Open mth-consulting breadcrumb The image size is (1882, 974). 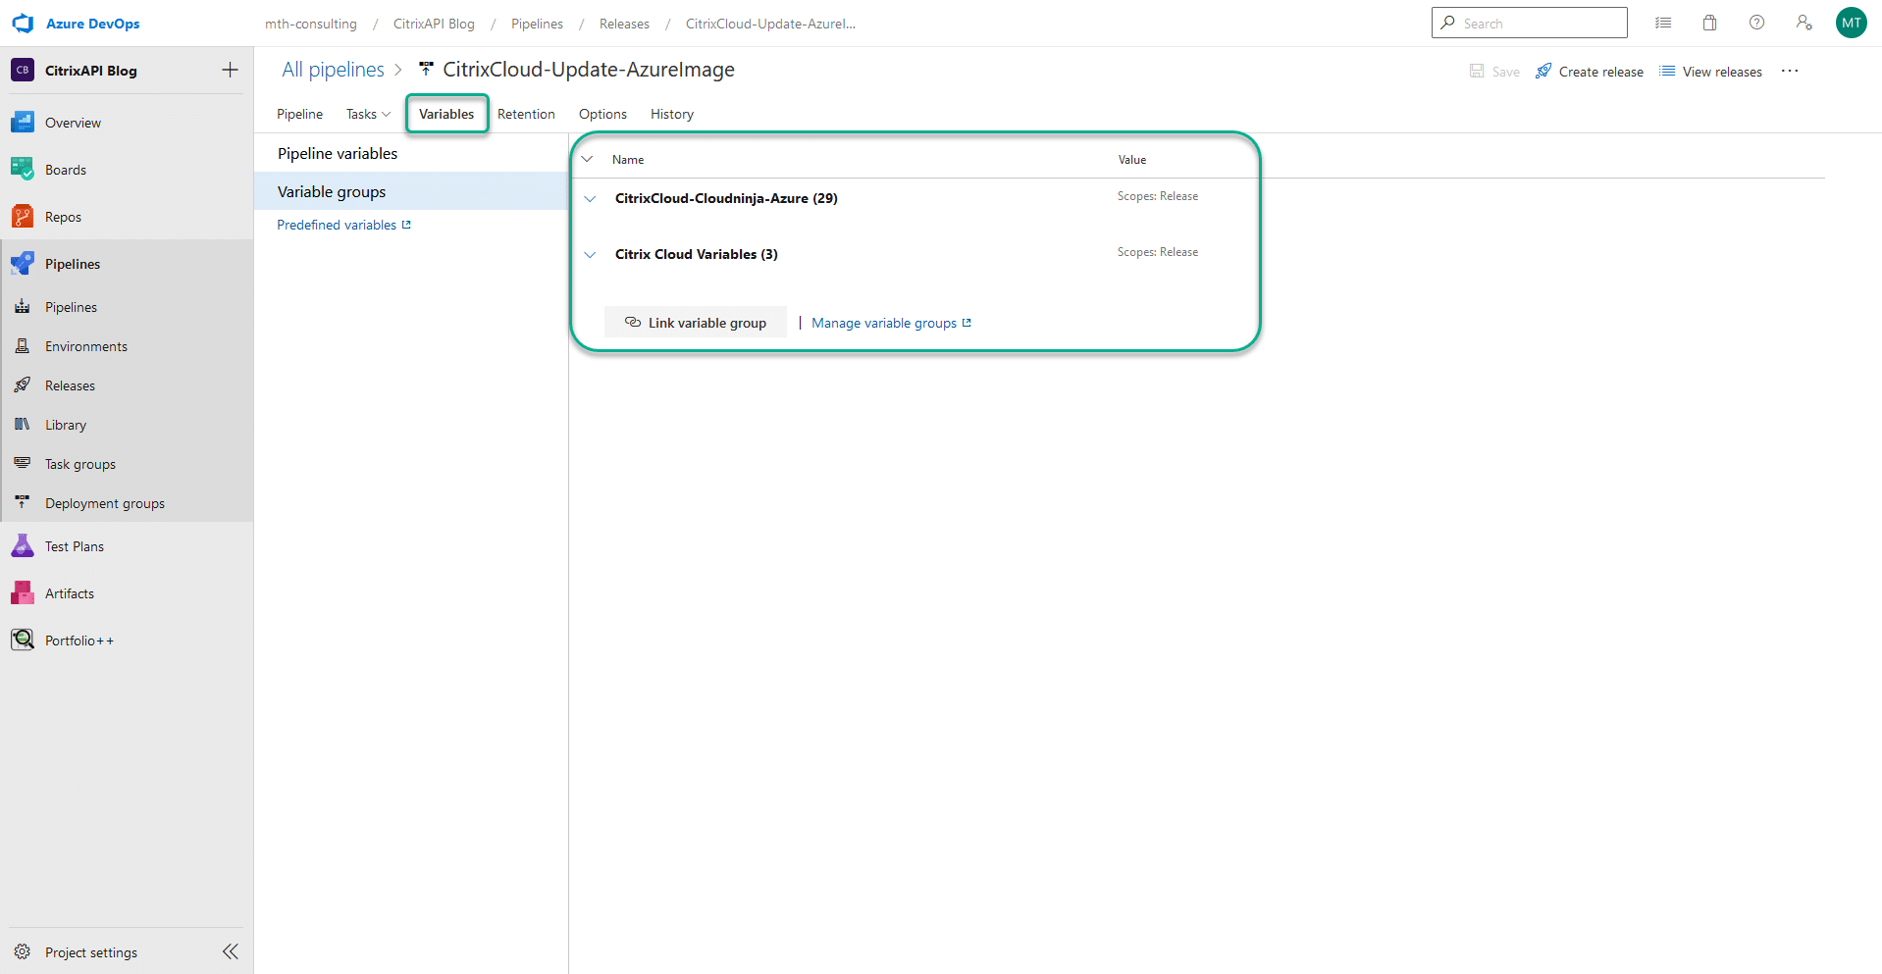pyautogui.click(x=311, y=24)
